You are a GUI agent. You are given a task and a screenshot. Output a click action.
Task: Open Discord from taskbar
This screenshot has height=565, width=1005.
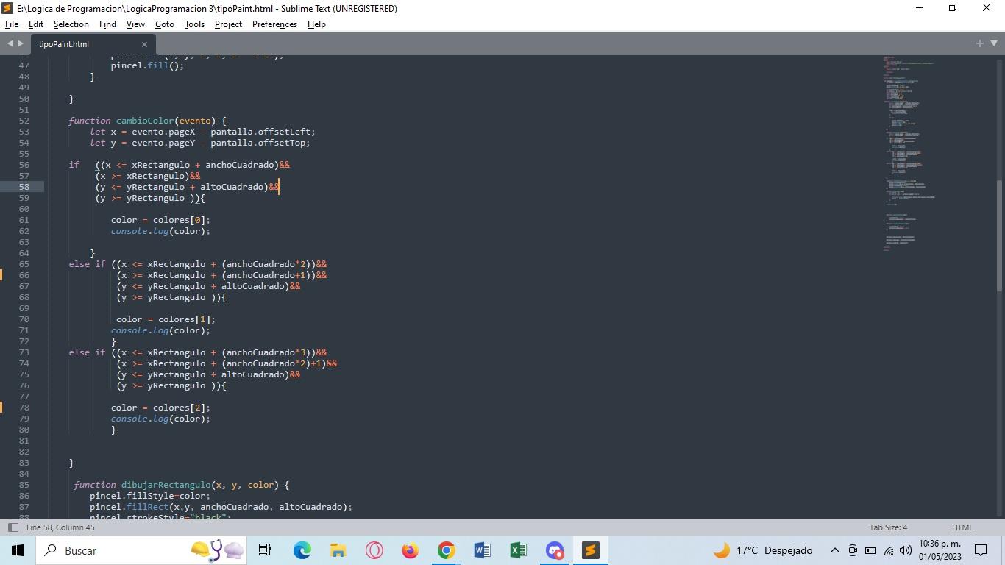click(554, 550)
